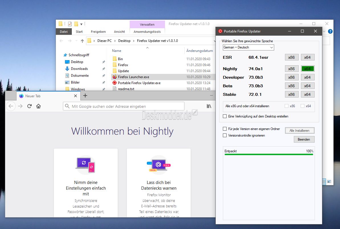Select Desktop in quick access

click(x=77, y=62)
